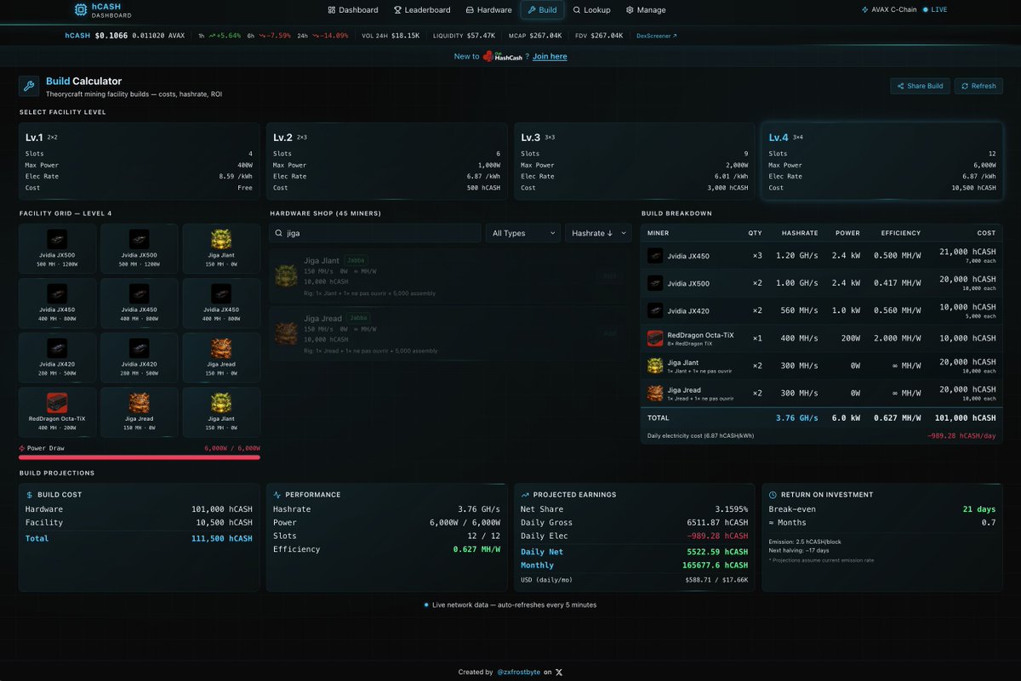The width and height of the screenshot is (1021, 681).
Task: Click the Build Cost dollar icon
Action: [x=30, y=495]
